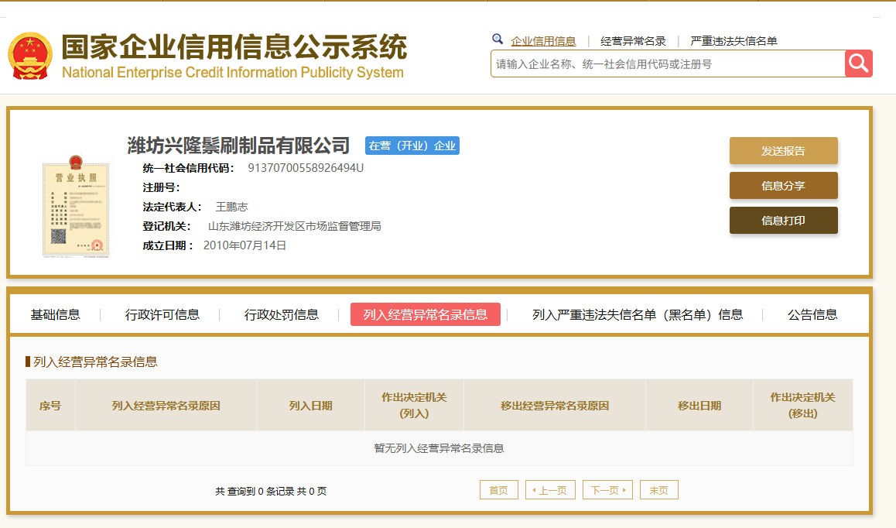Screen dimensions: 896x528
Task: Click the 作出决定机关(列入) column header
Action: [x=414, y=406]
